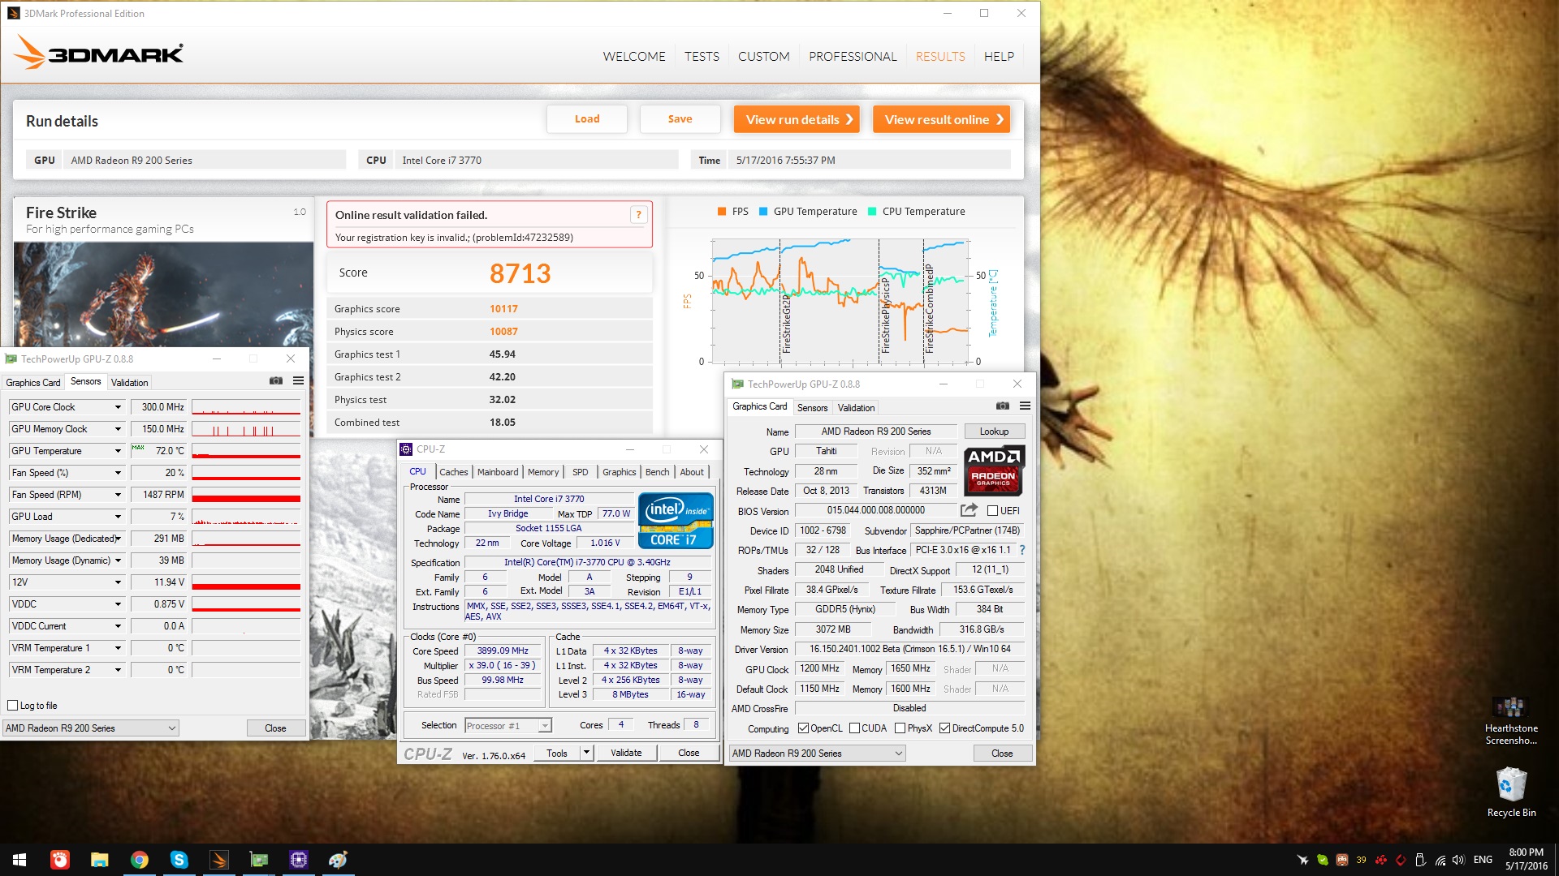Switch to the Mainboard tab in CPU-Z

pyautogui.click(x=497, y=472)
